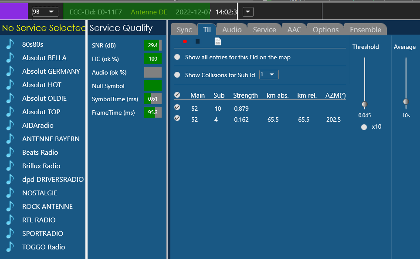Screen dimensions: 420x259
Task: Click the purple color block in the top bar
Action: pos(14,11)
